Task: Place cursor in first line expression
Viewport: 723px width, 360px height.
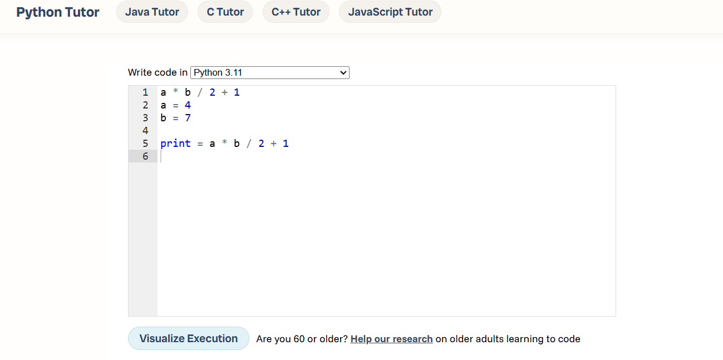Action: point(200,92)
